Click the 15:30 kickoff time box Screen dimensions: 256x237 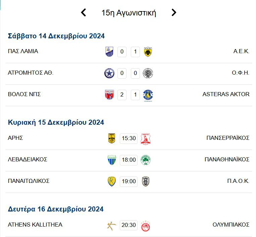[129, 138]
